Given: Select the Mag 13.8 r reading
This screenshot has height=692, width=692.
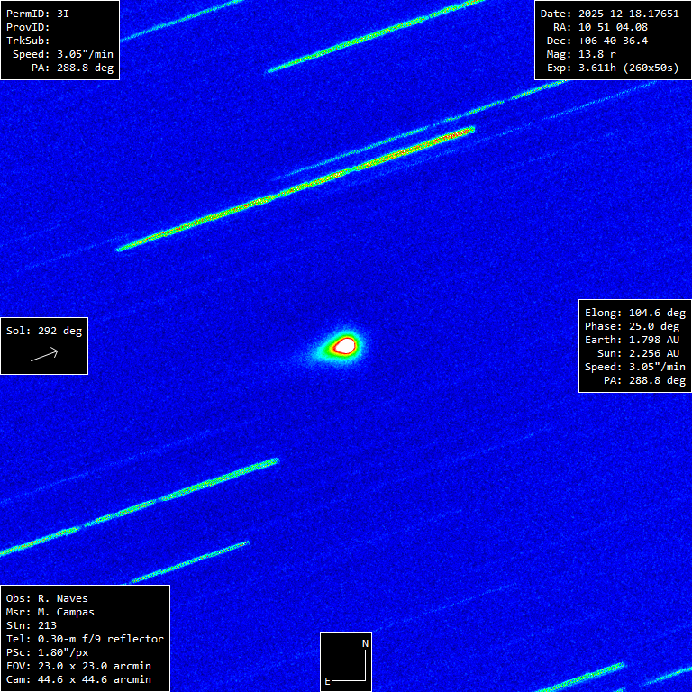Looking at the screenshot, I should tap(587, 54).
